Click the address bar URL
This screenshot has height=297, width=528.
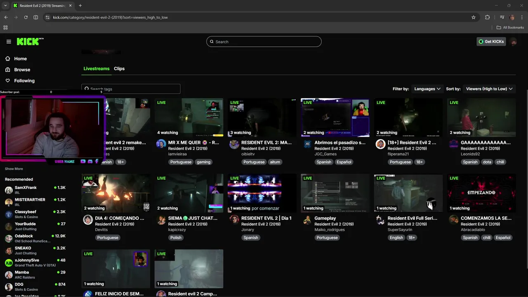[110, 17]
